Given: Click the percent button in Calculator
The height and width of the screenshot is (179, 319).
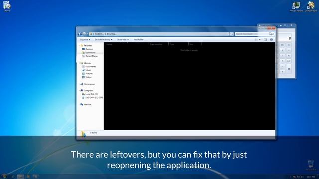Looking at the screenshot, I should point(289,55).
